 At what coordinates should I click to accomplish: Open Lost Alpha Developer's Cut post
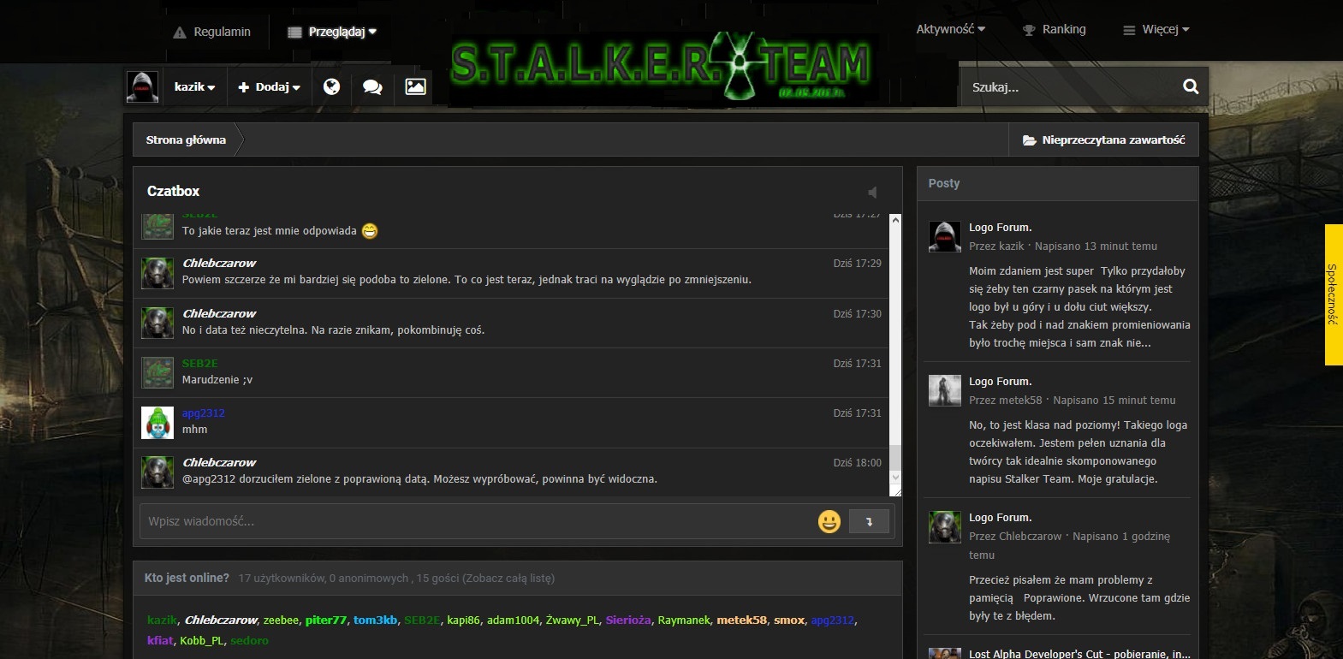tap(1079, 653)
